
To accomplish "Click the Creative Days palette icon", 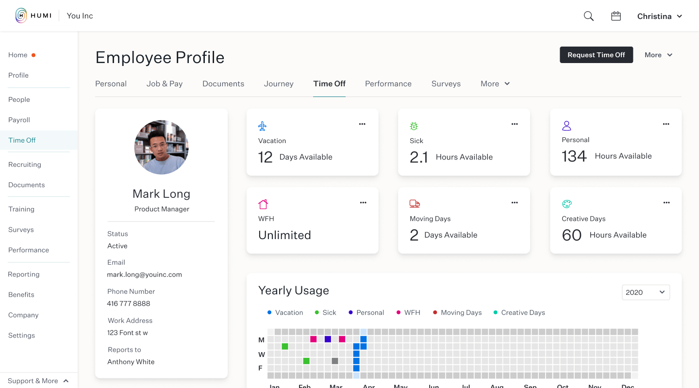I will pos(566,204).
